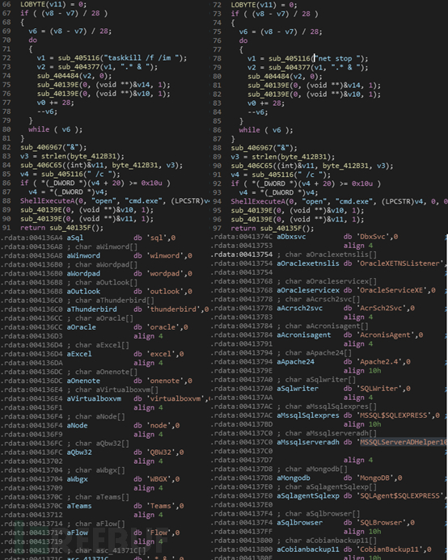
Task: Select the 'OracleXETNSListener' string value
Action: tap(399, 263)
